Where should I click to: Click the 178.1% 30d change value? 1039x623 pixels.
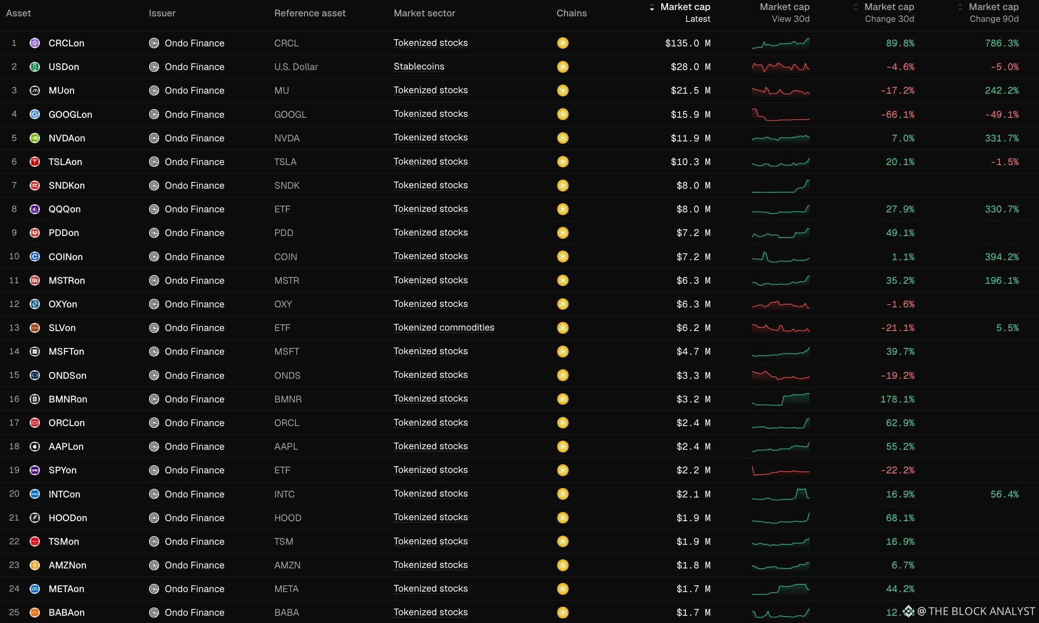click(897, 399)
